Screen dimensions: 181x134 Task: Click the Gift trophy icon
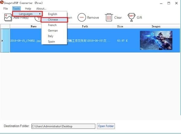pyautogui.click(x=131, y=17)
